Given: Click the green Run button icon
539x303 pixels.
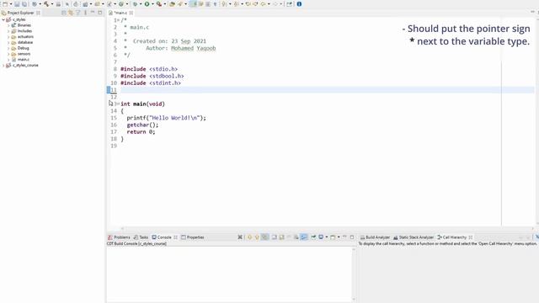Looking at the screenshot, I should coord(147,4).
